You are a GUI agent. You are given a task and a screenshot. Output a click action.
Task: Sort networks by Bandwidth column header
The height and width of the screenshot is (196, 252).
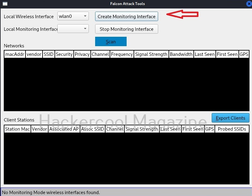(x=181, y=54)
